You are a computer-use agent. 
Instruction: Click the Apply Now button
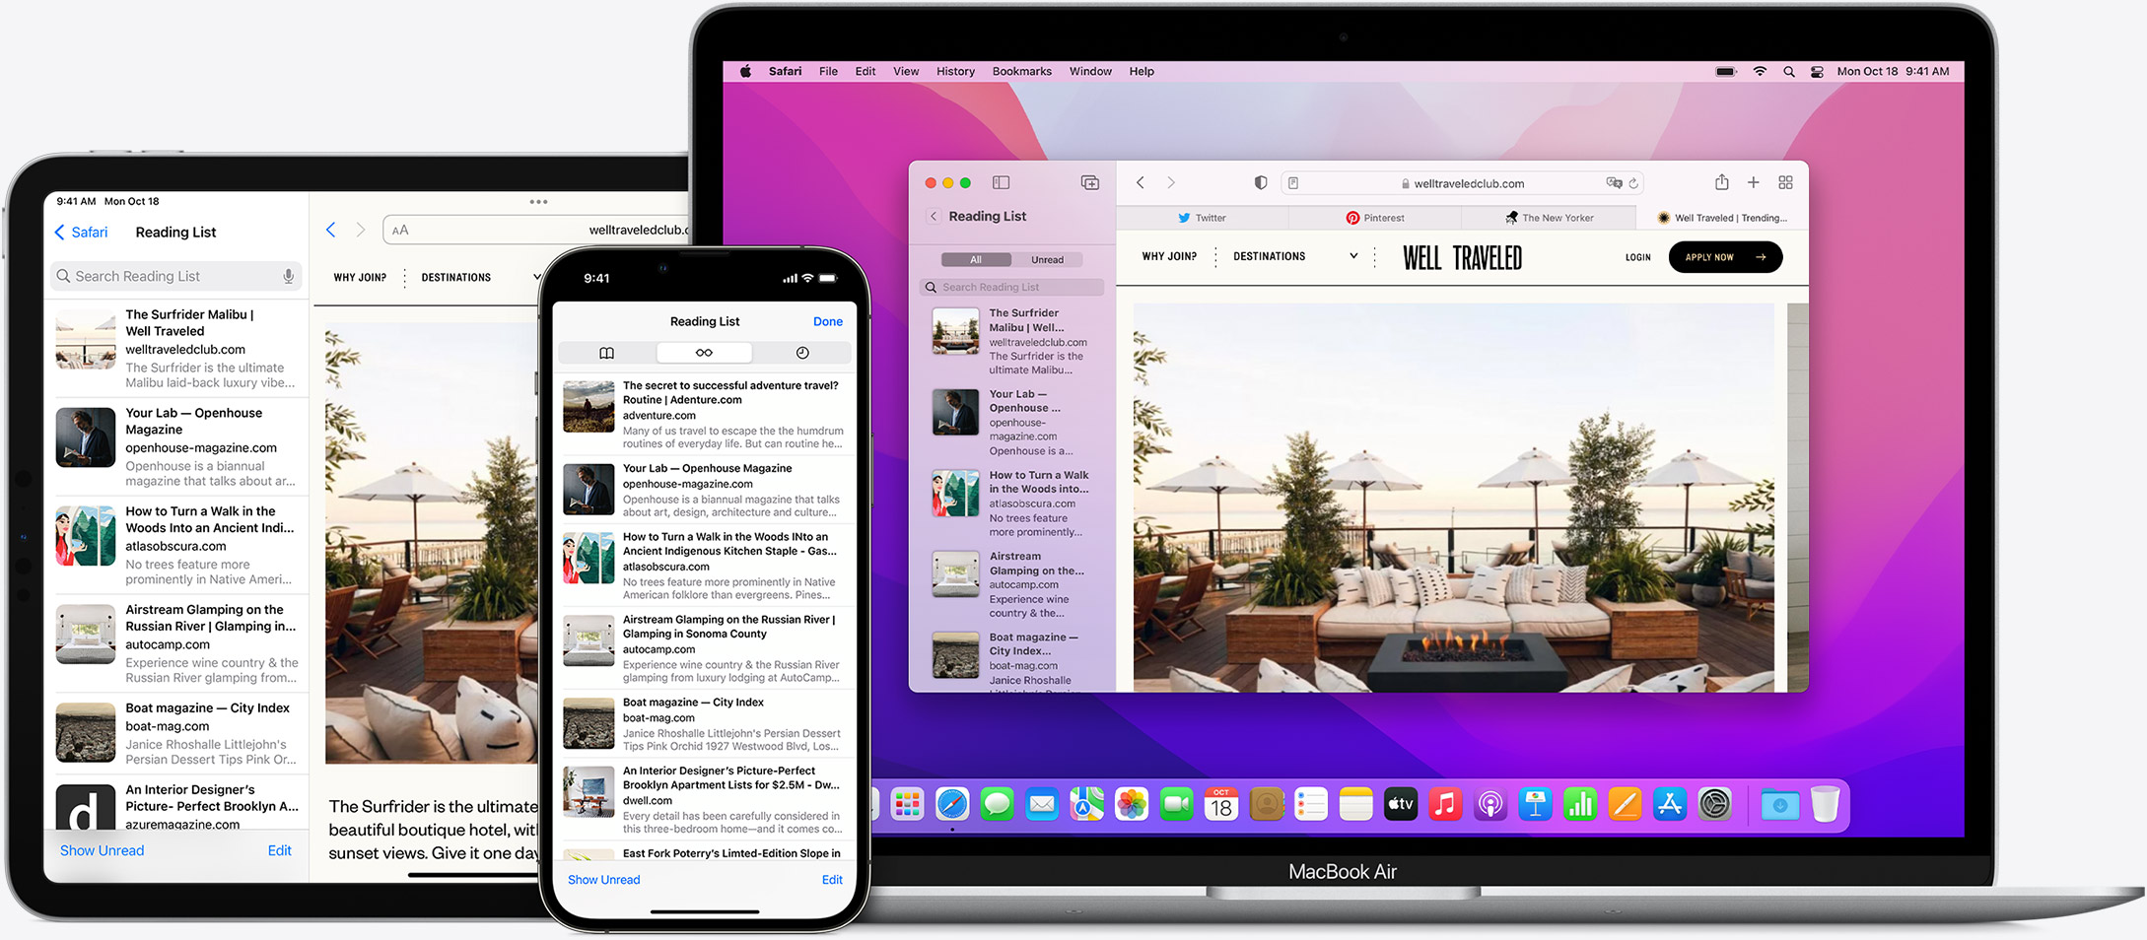(1724, 257)
